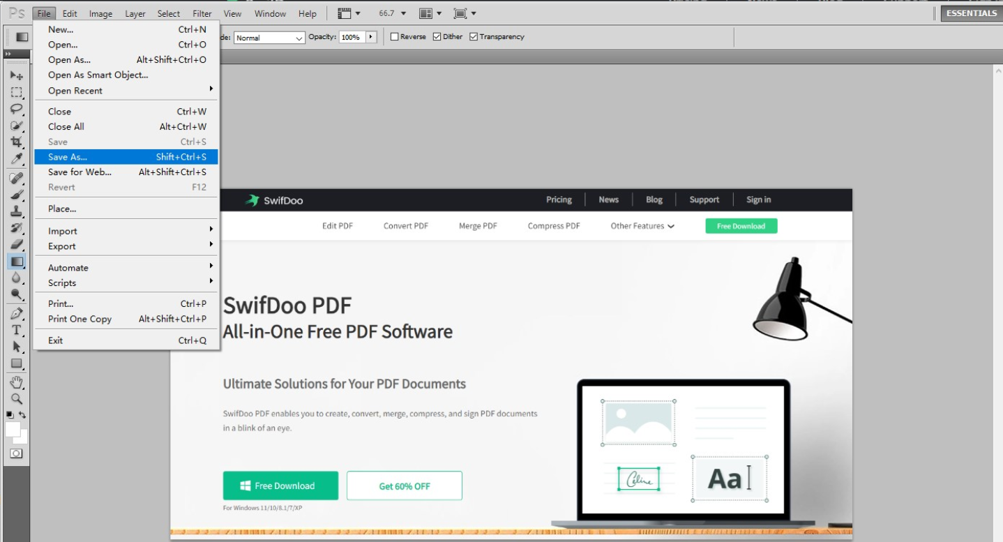Click the ESSENTIALS workspace button
The height and width of the screenshot is (542, 1003).
pos(972,13)
